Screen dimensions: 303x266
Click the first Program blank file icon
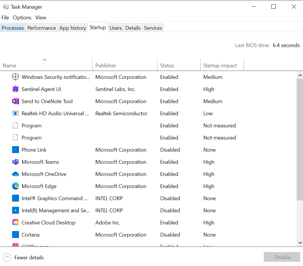[x=16, y=126]
